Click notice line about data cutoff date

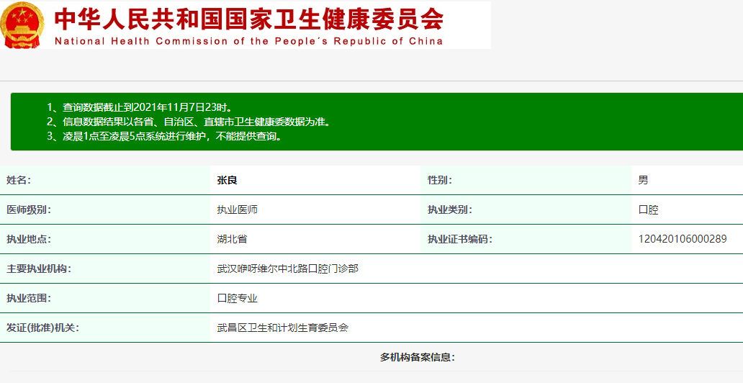[x=140, y=107]
